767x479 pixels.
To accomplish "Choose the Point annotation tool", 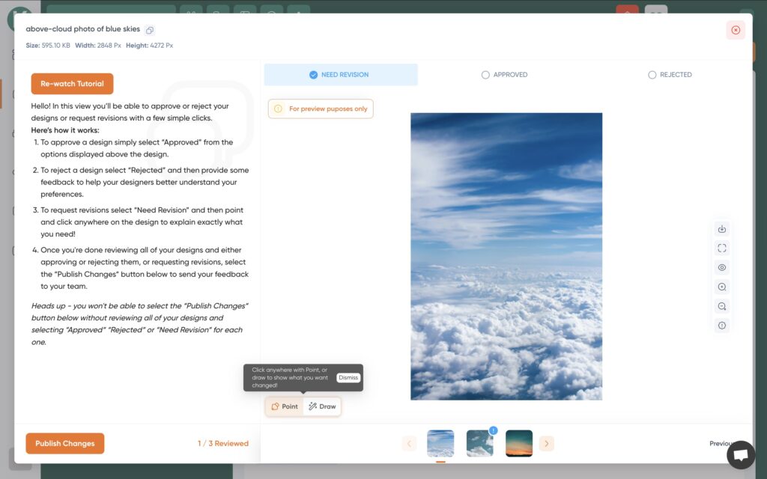I will (285, 406).
